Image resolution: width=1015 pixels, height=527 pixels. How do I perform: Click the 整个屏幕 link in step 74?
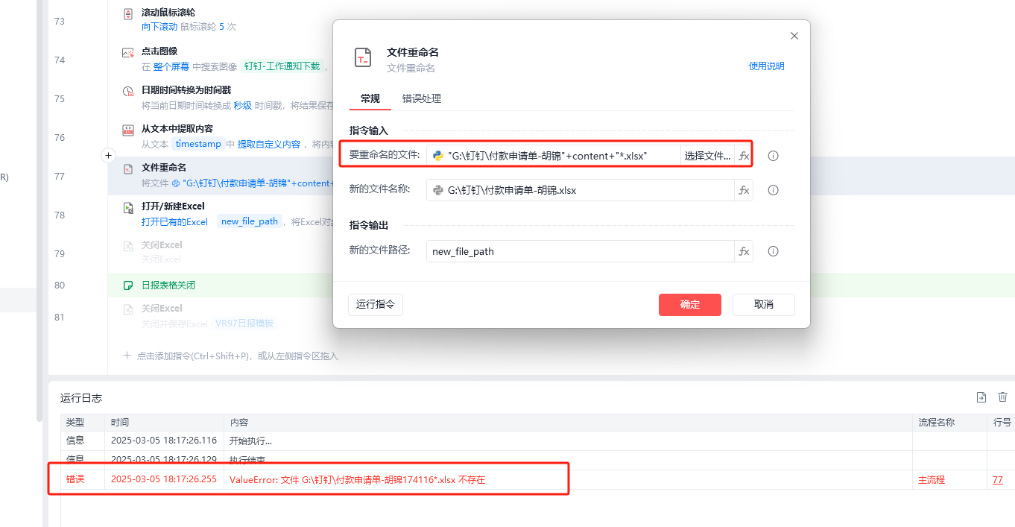171,66
